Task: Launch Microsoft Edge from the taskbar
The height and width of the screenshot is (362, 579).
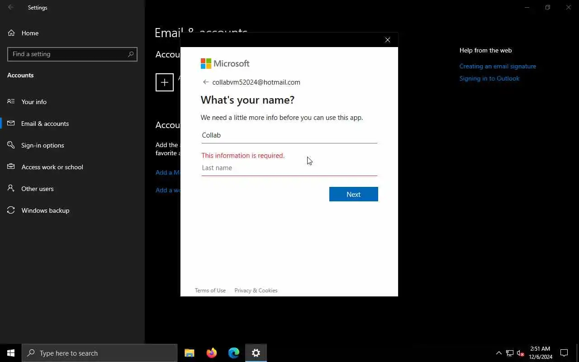Action: (234, 353)
